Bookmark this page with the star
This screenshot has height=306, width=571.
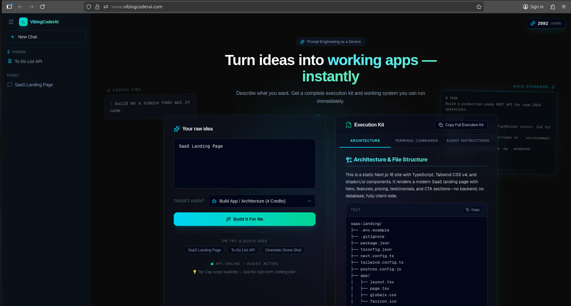(479, 7)
